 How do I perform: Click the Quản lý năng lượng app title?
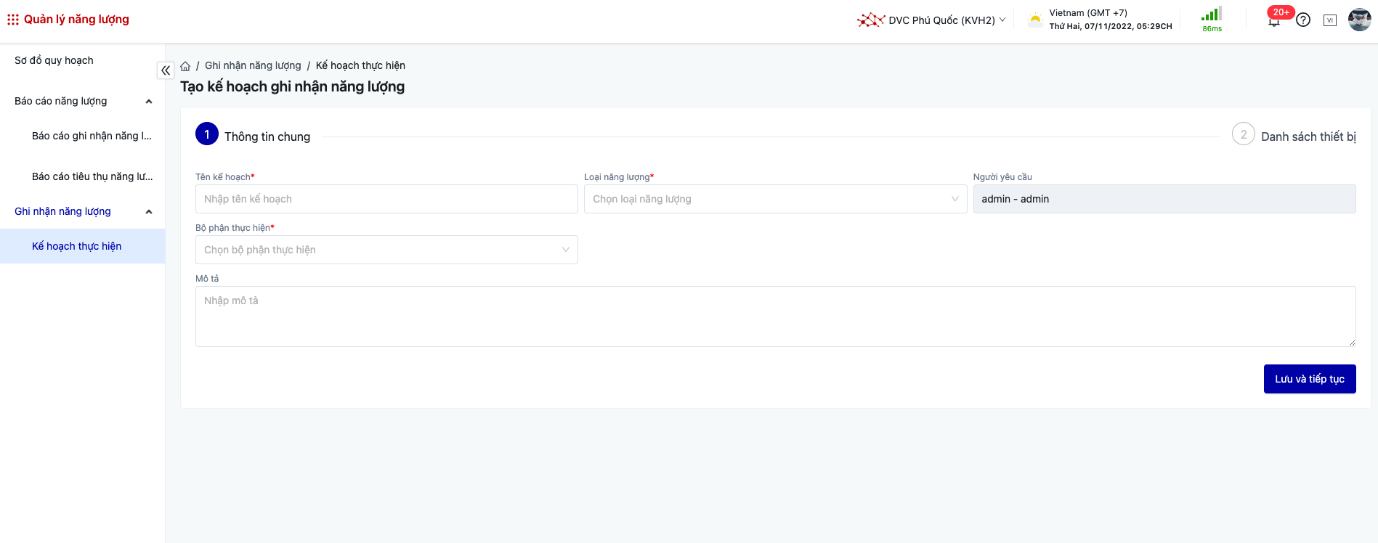click(76, 20)
